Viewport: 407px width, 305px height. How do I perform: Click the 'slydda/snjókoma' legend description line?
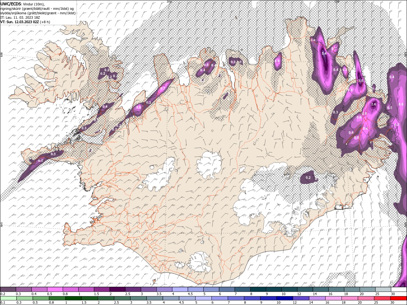[38, 13]
